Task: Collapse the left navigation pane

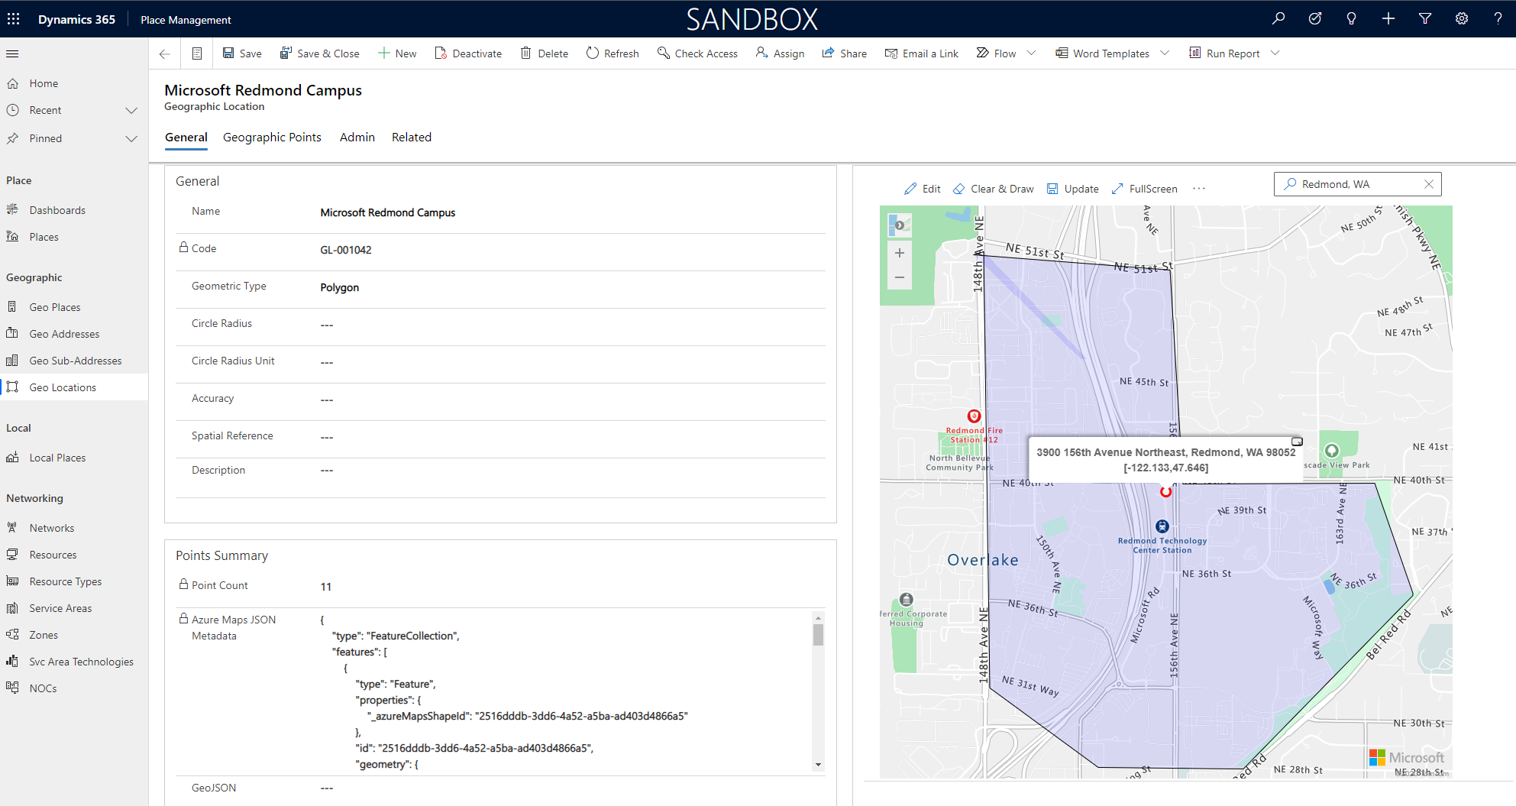Action: [11, 53]
